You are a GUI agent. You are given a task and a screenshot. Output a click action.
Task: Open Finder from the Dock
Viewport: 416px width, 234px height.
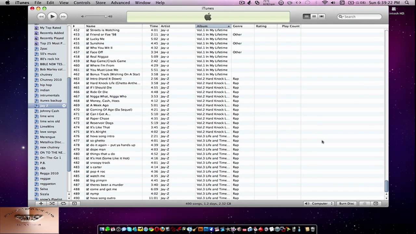click(102, 229)
